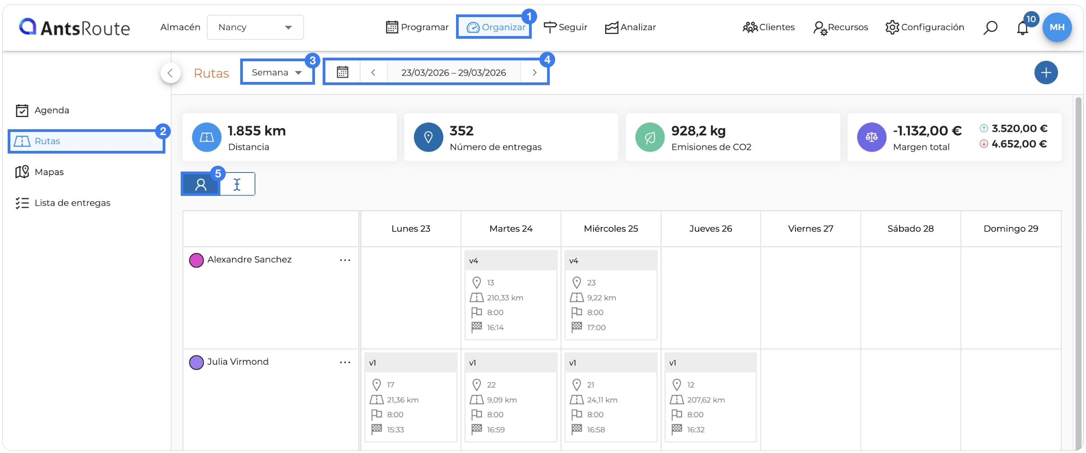Go to the next week
This screenshot has height=453, width=1086.
coord(534,72)
